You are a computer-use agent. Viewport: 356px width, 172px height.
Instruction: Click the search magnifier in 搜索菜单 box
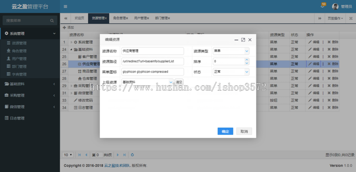(52, 21)
